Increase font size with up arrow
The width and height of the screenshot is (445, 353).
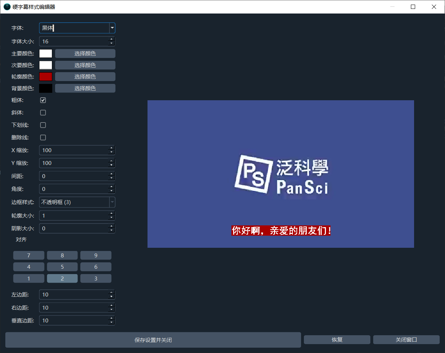pyautogui.click(x=112, y=39)
